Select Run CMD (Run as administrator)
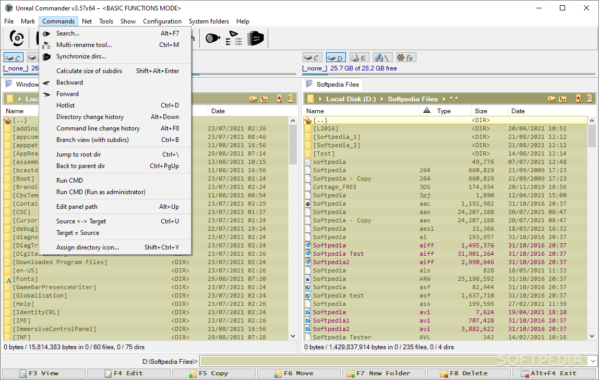This screenshot has width=599, height=380. (x=115, y=192)
